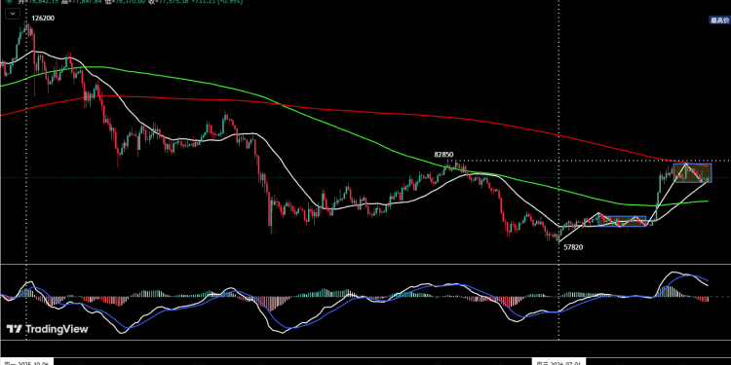Image resolution: width=731 pixels, height=365 pixels.
Task: Click the 2025-10-06 date label on the time axis
Action: point(26,362)
